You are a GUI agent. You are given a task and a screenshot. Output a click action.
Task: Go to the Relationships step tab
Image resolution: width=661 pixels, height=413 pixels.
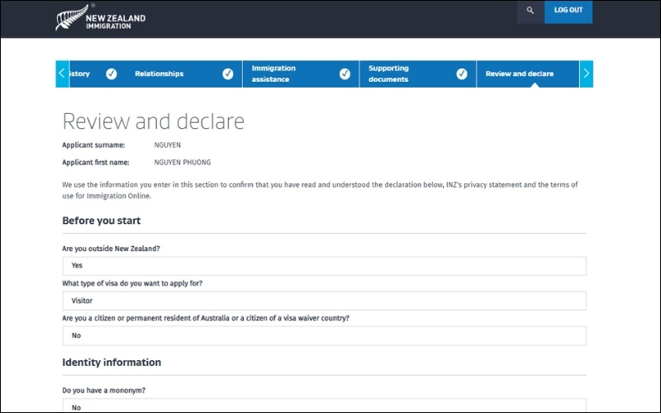[159, 74]
